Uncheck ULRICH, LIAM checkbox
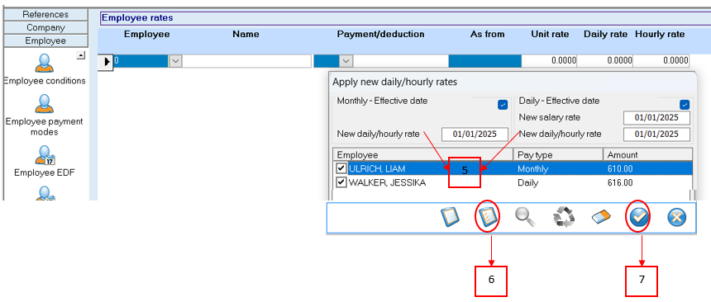The width and height of the screenshot is (711, 302). [341, 168]
